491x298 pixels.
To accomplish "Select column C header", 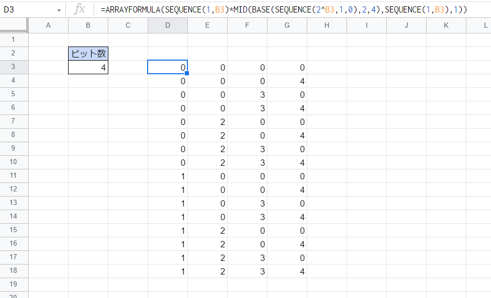I will (x=128, y=25).
